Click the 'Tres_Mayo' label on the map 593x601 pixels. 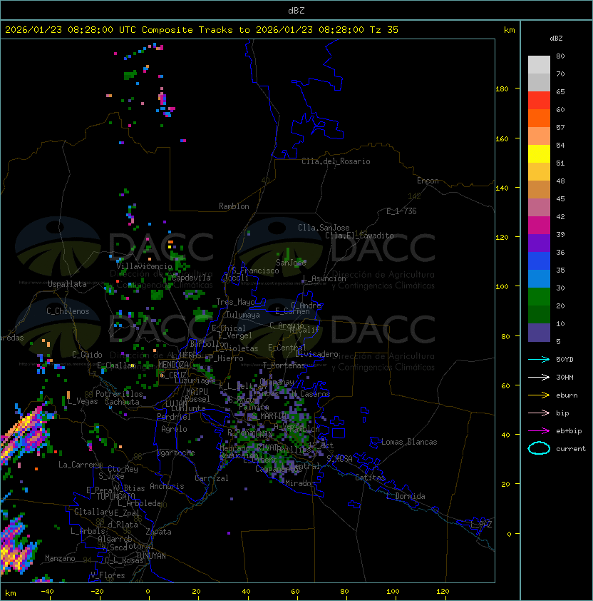235,302
